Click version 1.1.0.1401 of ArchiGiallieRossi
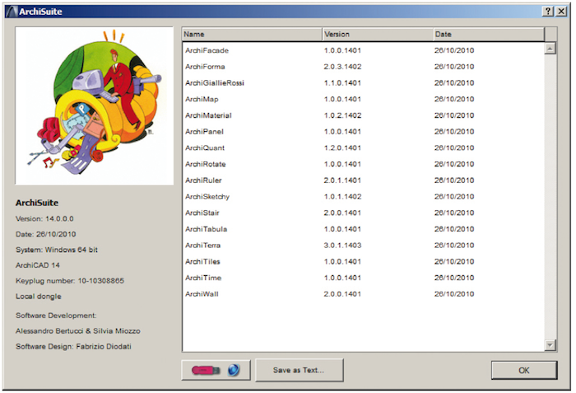This screenshot has height=393, width=576. tap(342, 82)
